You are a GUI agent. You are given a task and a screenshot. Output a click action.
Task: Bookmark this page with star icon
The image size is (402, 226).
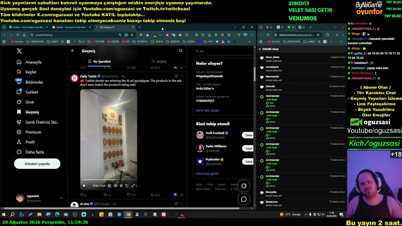[132, 35]
